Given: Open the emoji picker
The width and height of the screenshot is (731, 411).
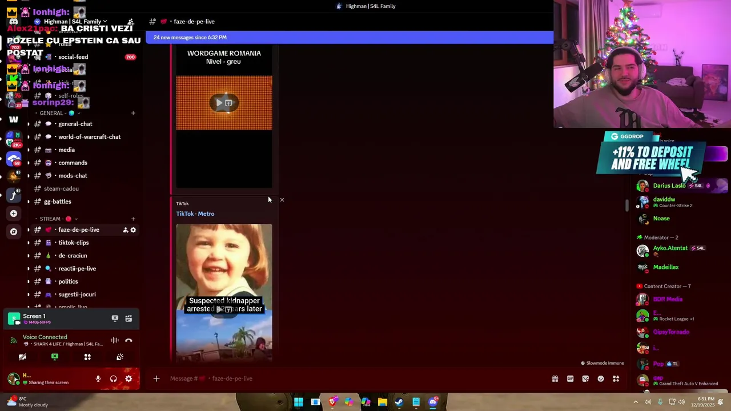Looking at the screenshot, I should tap(601, 378).
